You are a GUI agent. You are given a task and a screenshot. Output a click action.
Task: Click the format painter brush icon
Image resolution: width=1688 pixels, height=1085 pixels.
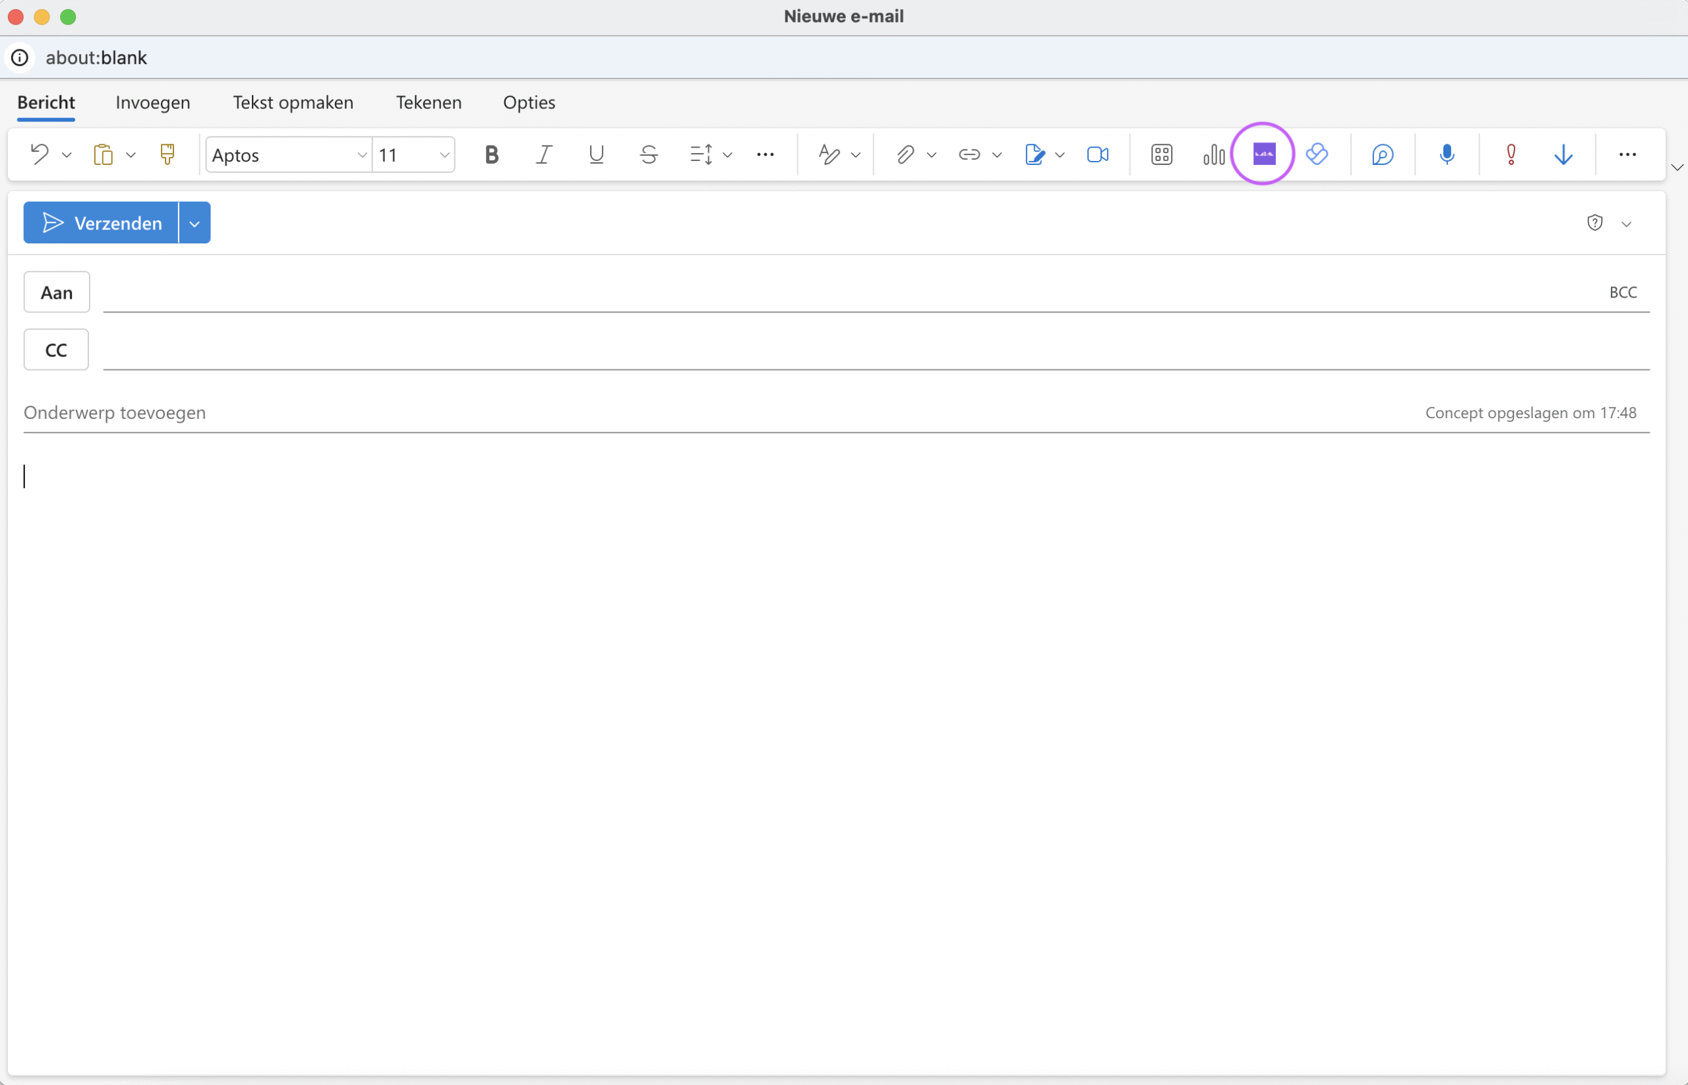pos(167,154)
